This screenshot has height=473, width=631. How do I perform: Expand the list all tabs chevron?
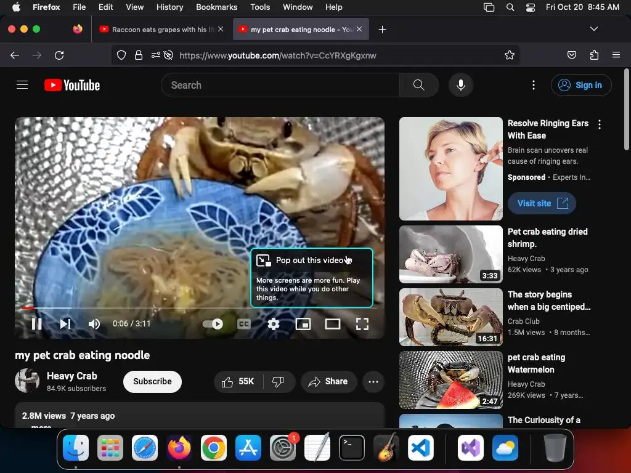pos(593,29)
